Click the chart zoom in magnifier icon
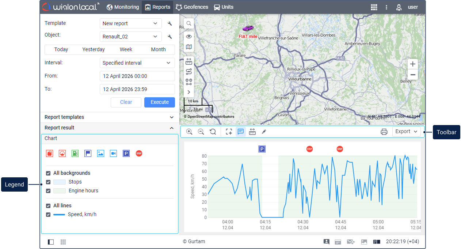 point(189,132)
